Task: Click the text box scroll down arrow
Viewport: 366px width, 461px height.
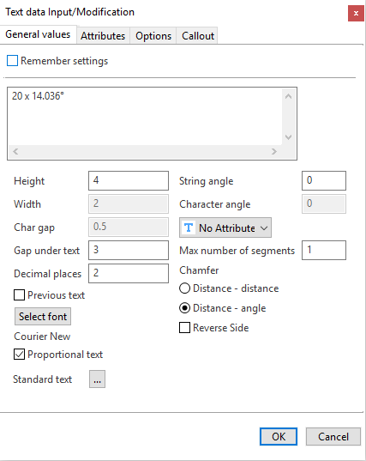Action: pyautogui.click(x=288, y=137)
